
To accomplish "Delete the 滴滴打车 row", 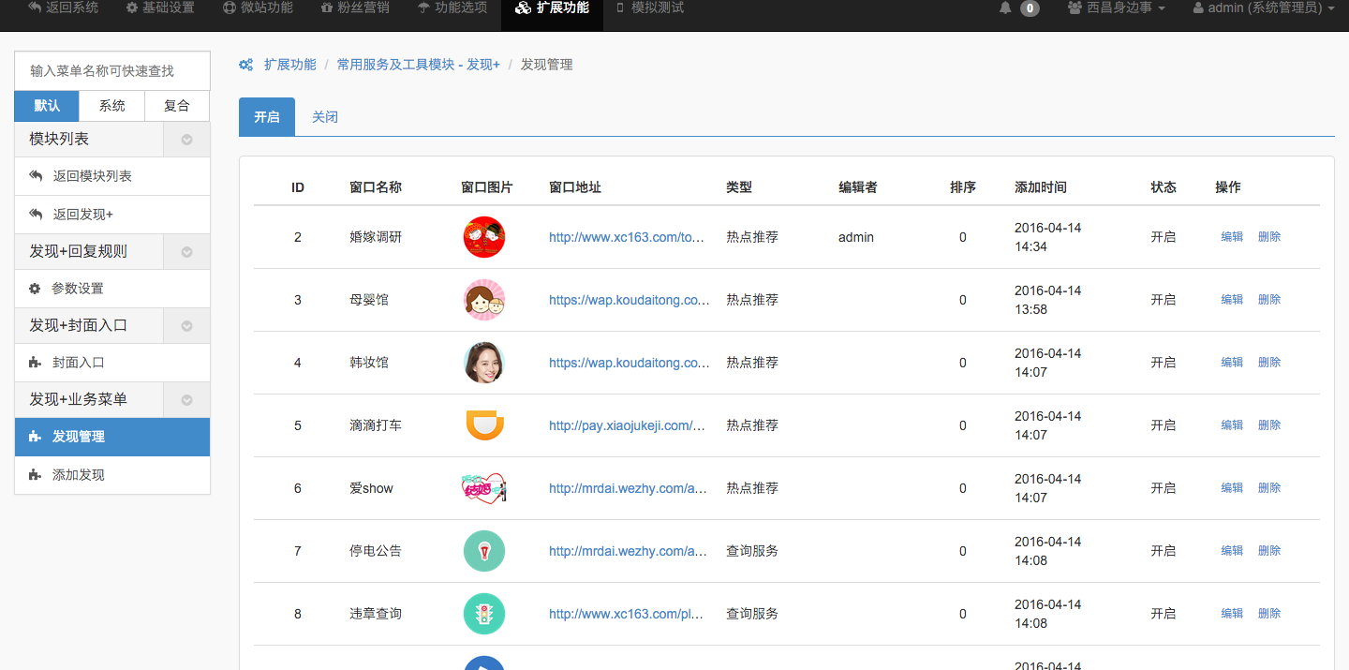I will coord(1269,425).
